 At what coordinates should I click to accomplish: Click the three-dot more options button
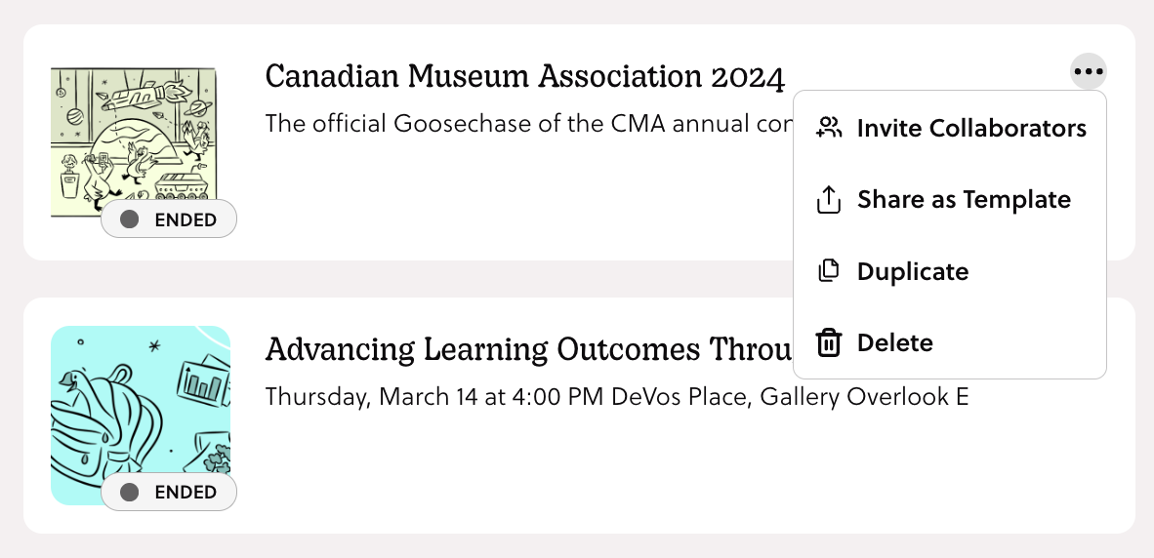(x=1088, y=71)
